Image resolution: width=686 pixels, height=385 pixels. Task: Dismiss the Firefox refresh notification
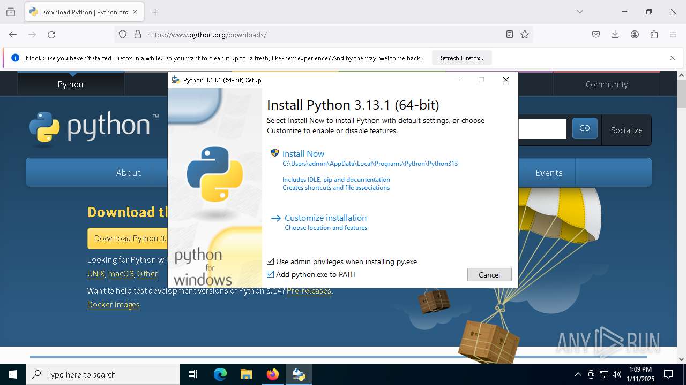673,58
